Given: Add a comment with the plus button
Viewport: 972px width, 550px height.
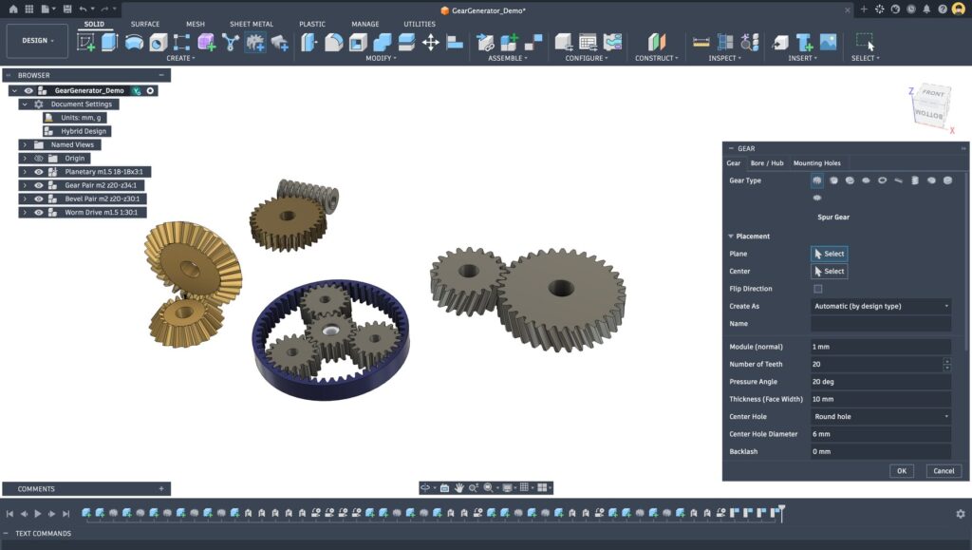Looking at the screenshot, I should click(161, 489).
